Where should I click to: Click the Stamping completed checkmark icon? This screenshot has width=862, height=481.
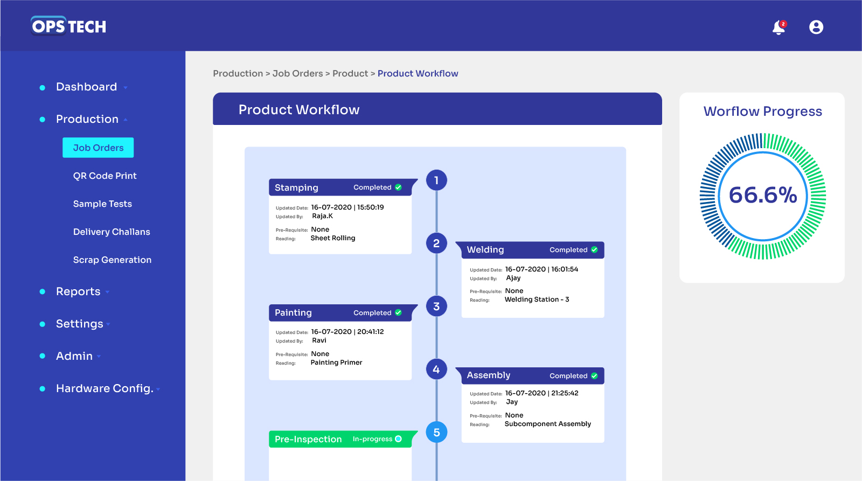[399, 187]
